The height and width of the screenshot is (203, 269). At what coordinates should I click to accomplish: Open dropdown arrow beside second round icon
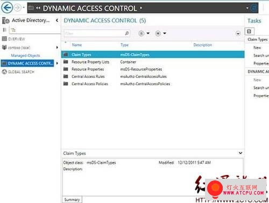coord(165,33)
